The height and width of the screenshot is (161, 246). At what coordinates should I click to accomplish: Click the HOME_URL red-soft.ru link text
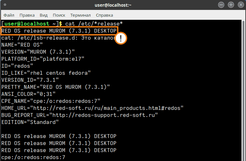tap(107, 108)
